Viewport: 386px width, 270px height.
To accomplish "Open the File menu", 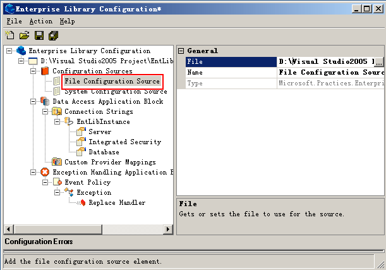I will [x=14, y=21].
